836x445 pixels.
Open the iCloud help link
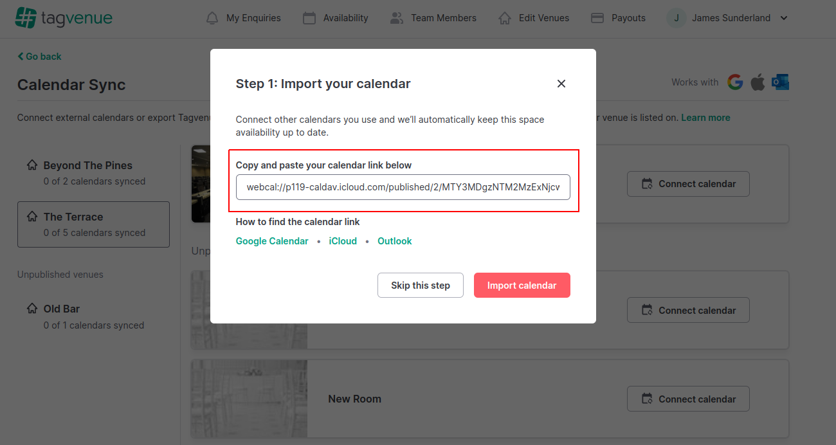point(343,241)
